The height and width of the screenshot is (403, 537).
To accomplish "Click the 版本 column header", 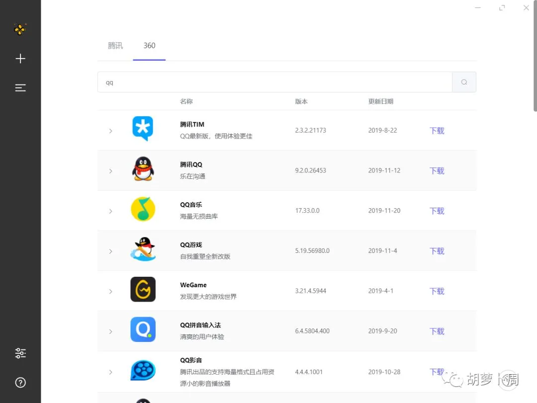I will coord(301,101).
